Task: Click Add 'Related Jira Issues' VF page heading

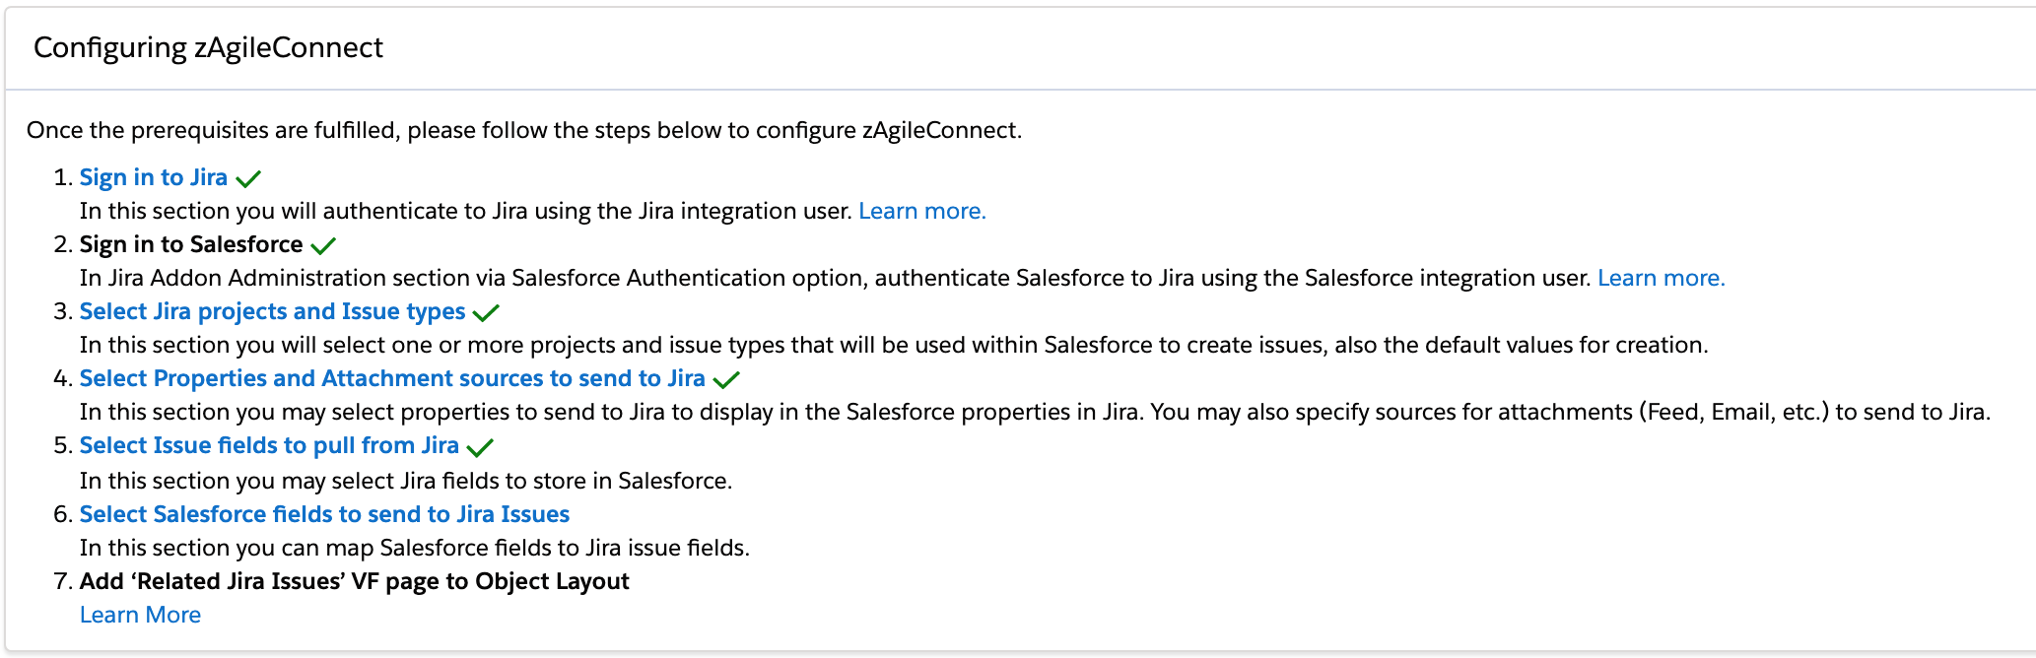Action: click(354, 581)
